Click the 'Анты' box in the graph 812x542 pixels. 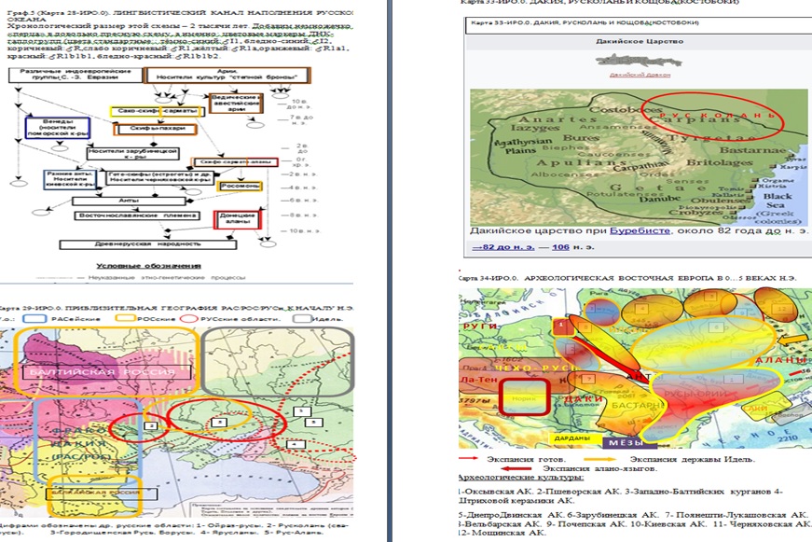tap(129, 201)
